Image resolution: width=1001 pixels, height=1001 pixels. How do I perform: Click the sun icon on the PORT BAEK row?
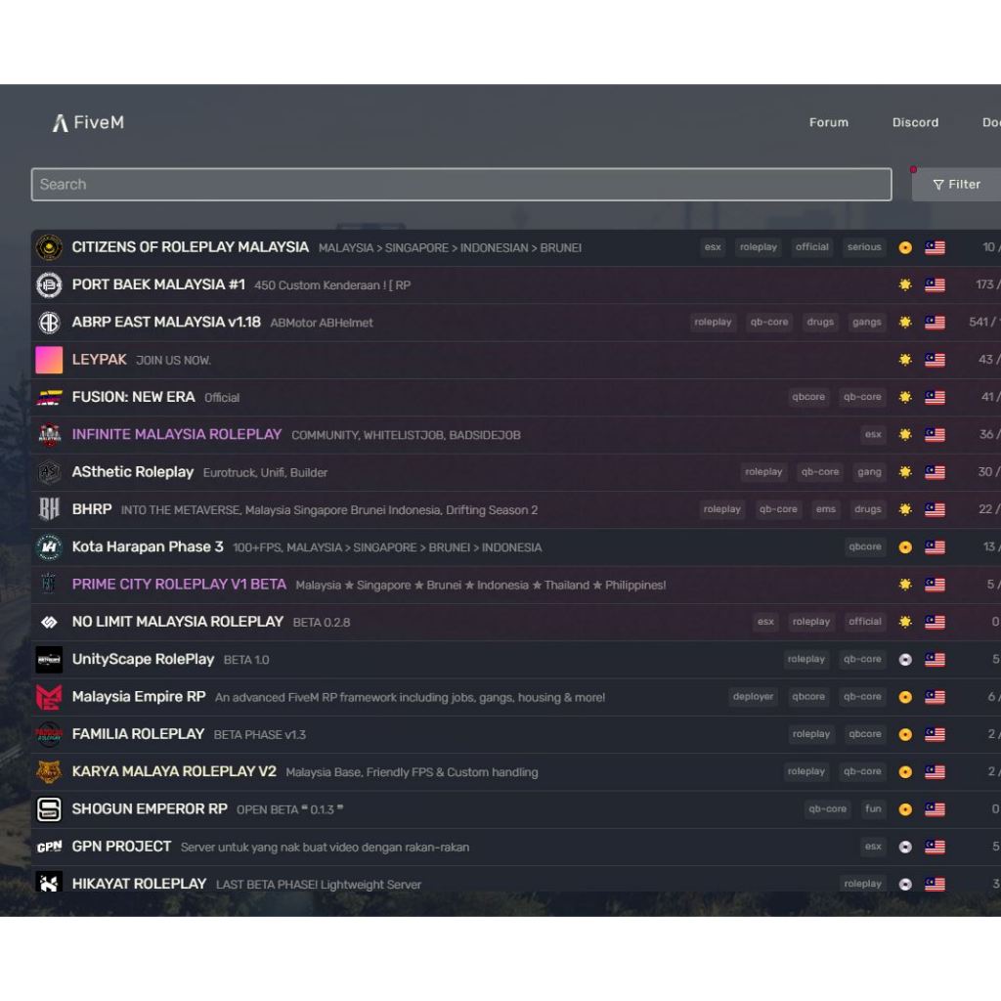point(905,284)
